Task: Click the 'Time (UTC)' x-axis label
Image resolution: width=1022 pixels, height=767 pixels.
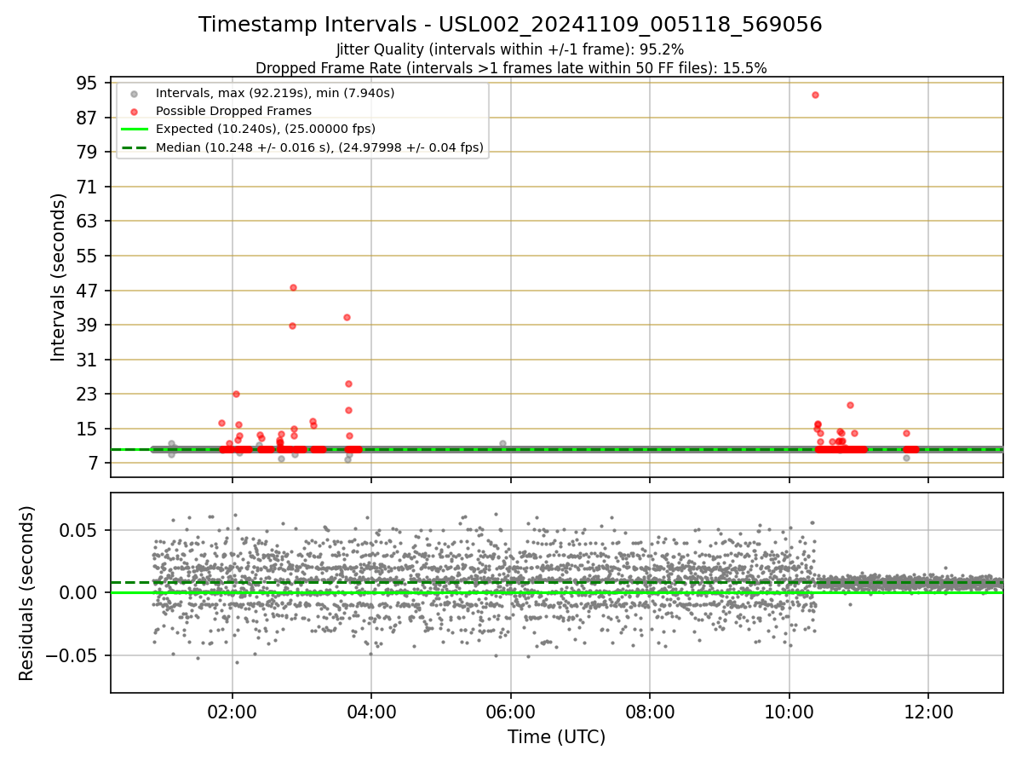Action: pyautogui.click(x=556, y=737)
